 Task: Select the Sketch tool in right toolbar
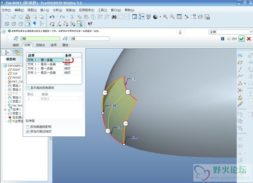tap(240, 55)
